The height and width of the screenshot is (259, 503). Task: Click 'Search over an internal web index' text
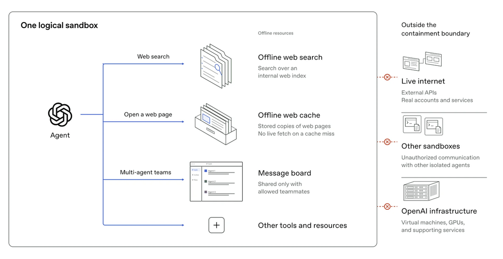[282, 72]
